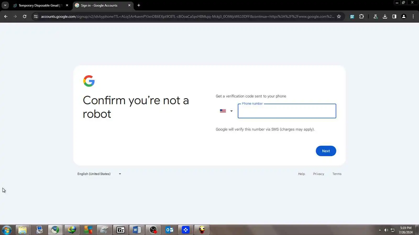Screen dimensions: 419x235
Task: Open a new browser tab
Action: (x=139, y=5)
